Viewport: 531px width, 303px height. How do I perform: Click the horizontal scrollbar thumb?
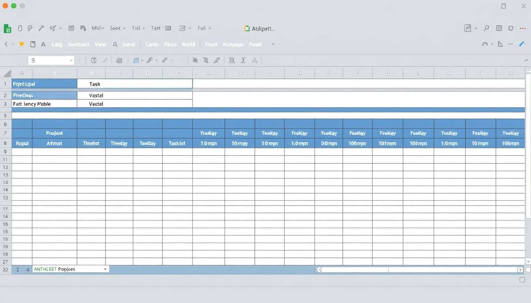click(x=355, y=270)
